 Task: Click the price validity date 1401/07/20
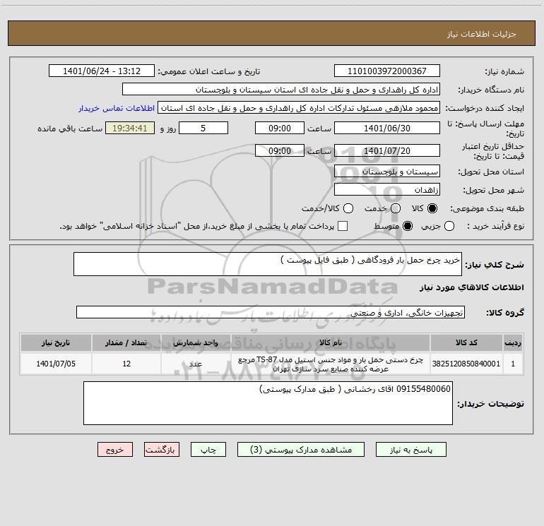387,150
